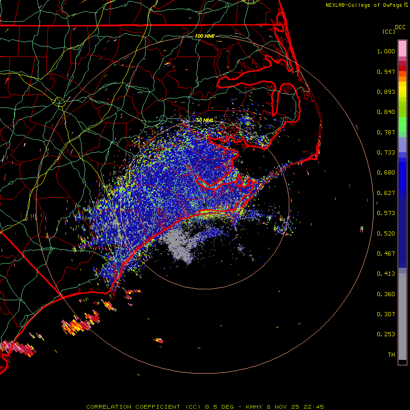Select the 1.000 scale value
The height and width of the screenshot is (410, 410).
pyautogui.click(x=386, y=51)
